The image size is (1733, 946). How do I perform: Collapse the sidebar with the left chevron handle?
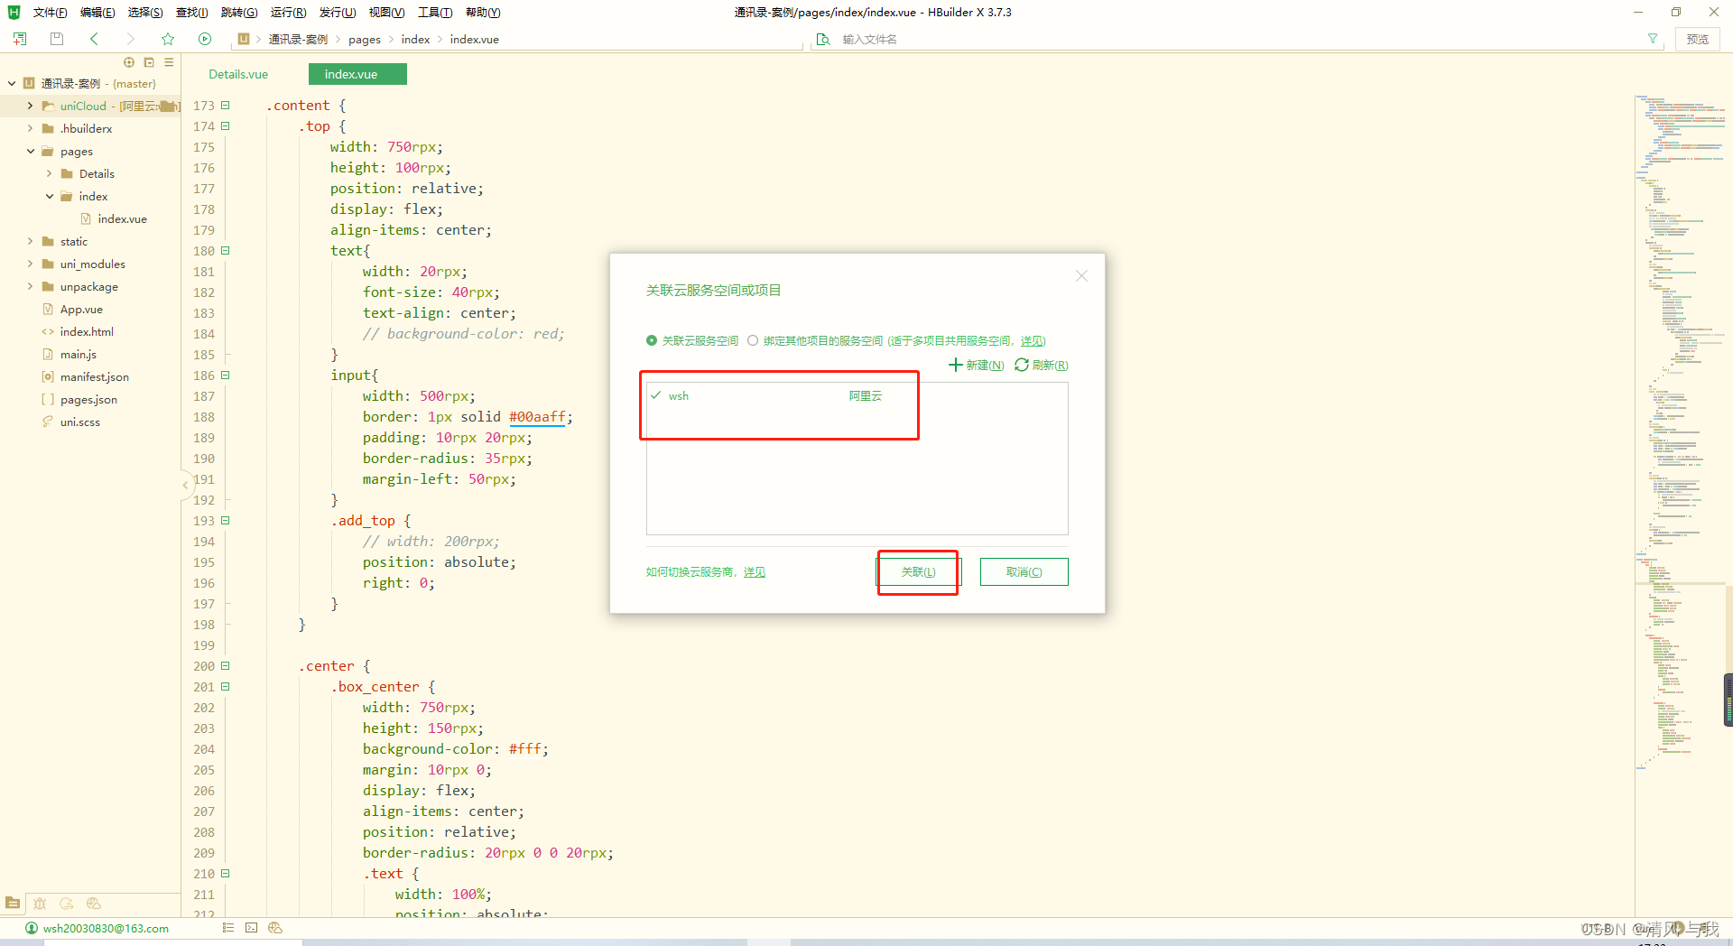[x=185, y=485]
